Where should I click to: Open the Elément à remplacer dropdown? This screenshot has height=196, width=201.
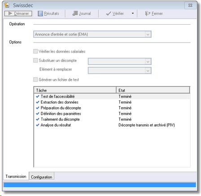(x=148, y=70)
